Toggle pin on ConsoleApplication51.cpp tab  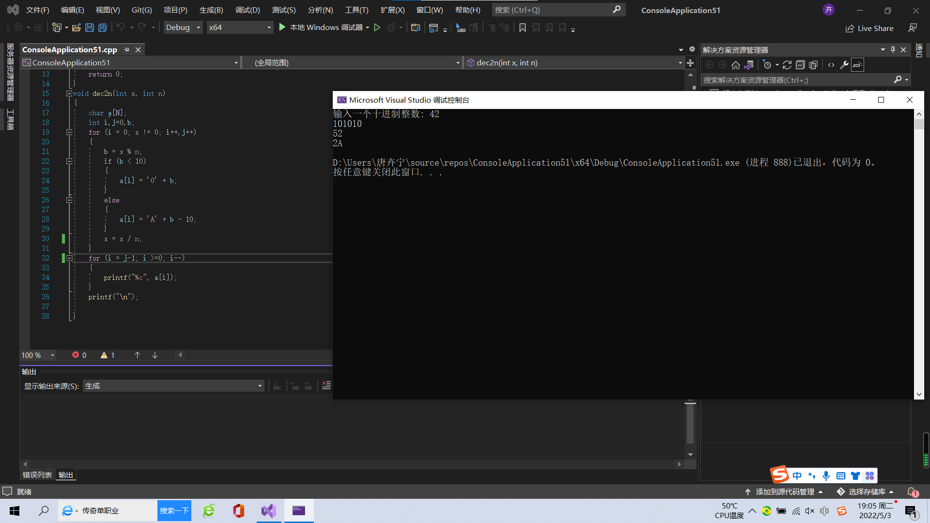[x=127, y=49]
